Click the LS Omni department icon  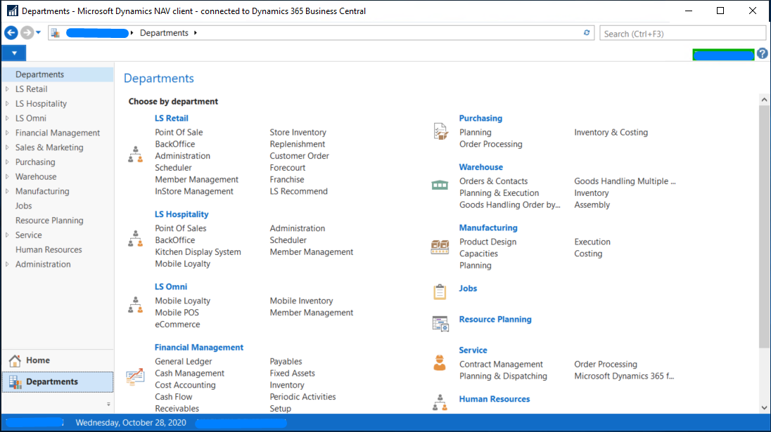[x=135, y=305]
